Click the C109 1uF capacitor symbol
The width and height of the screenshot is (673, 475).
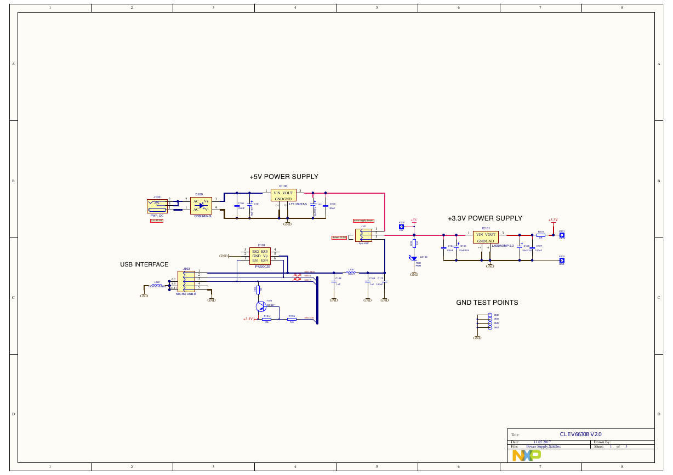click(368, 281)
